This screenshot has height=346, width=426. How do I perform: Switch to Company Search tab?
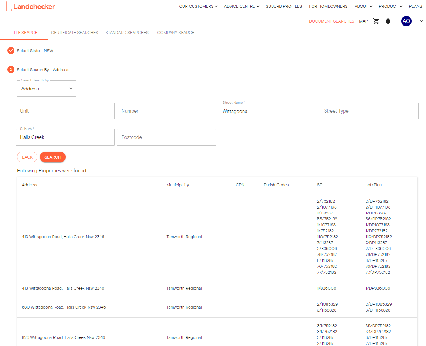coord(176,33)
